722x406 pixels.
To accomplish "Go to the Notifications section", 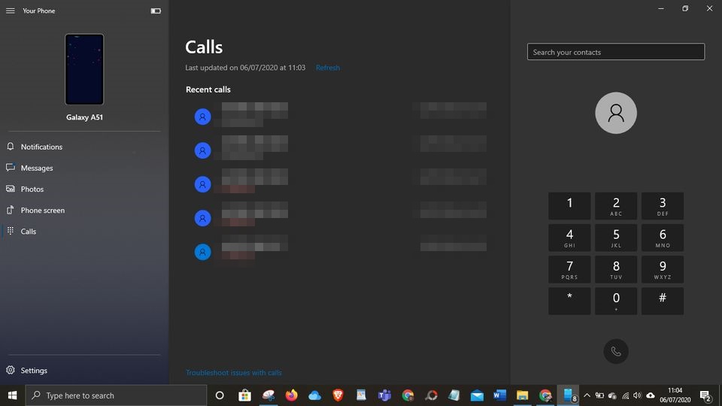I will 41,147.
